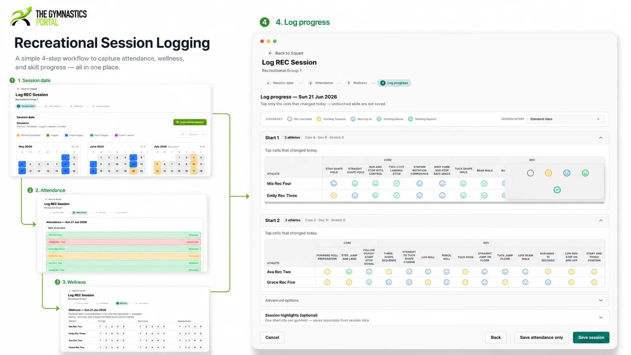Click Mia Rec Four's Bear Walk checkmark
The image size is (631, 355).
coord(484,183)
